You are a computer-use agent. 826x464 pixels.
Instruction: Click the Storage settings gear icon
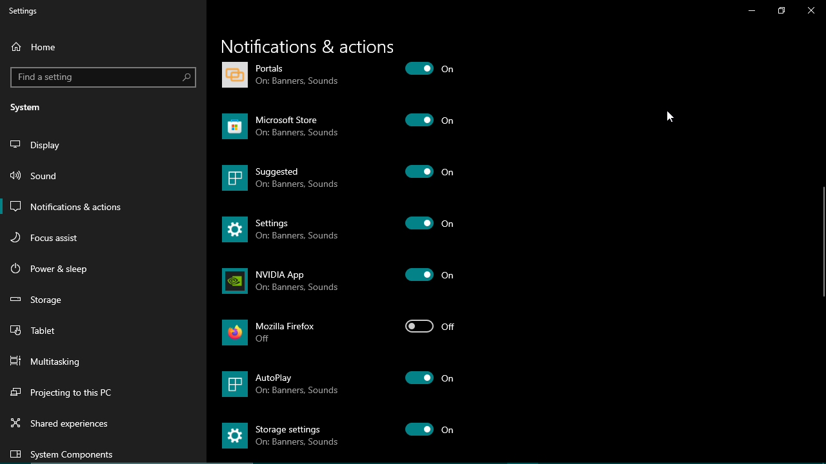pyautogui.click(x=235, y=436)
